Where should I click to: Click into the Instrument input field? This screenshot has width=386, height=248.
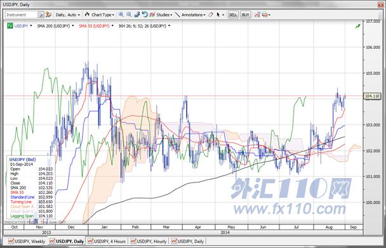pos(22,15)
